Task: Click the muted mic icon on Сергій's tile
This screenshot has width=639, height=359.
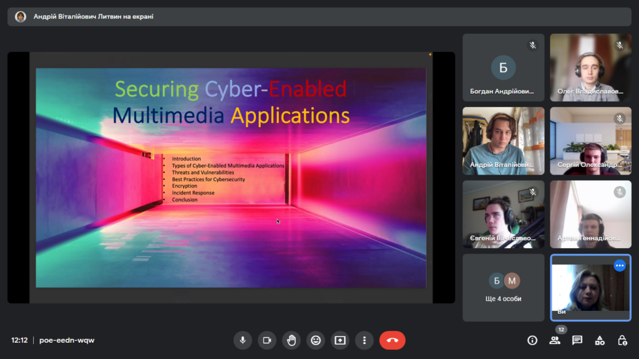Action: pyautogui.click(x=620, y=118)
